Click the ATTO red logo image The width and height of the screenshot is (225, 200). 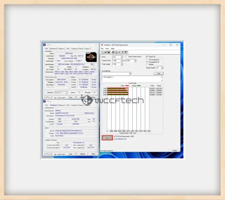(107, 138)
